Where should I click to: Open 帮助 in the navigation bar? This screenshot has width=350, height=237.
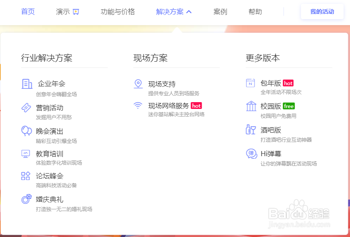(x=255, y=11)
